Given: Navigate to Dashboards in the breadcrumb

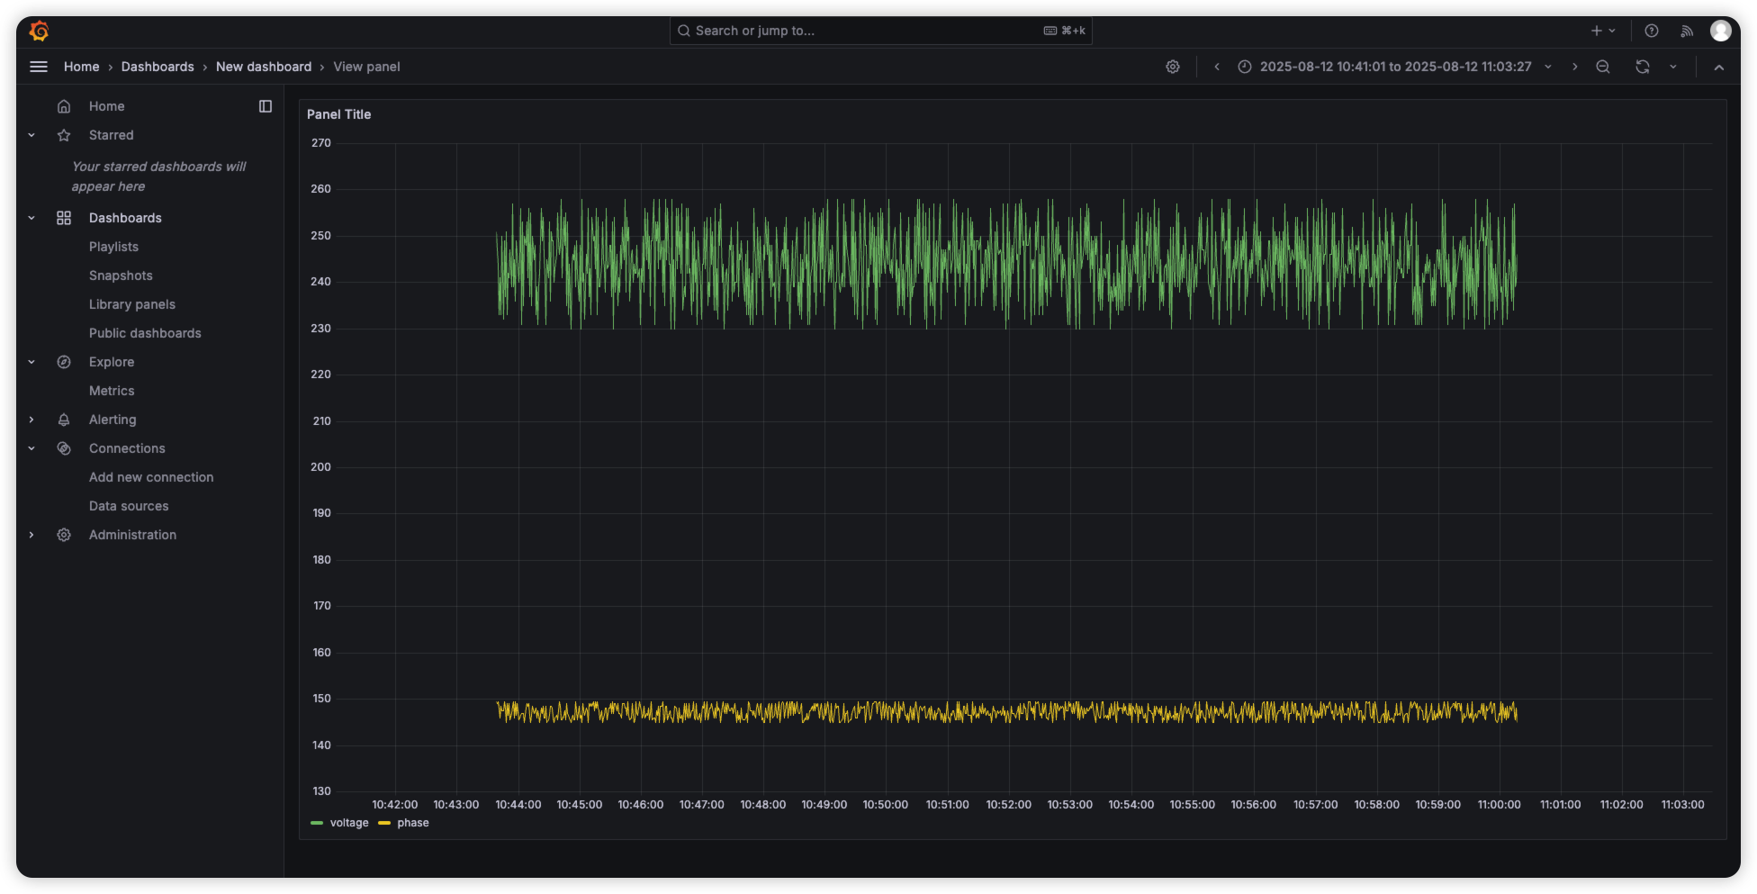Looking at the screenshot, I should 158,67.
